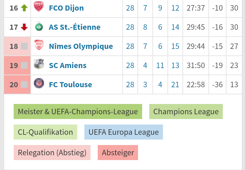Click the Absteiger legend label

click(118, 153)
